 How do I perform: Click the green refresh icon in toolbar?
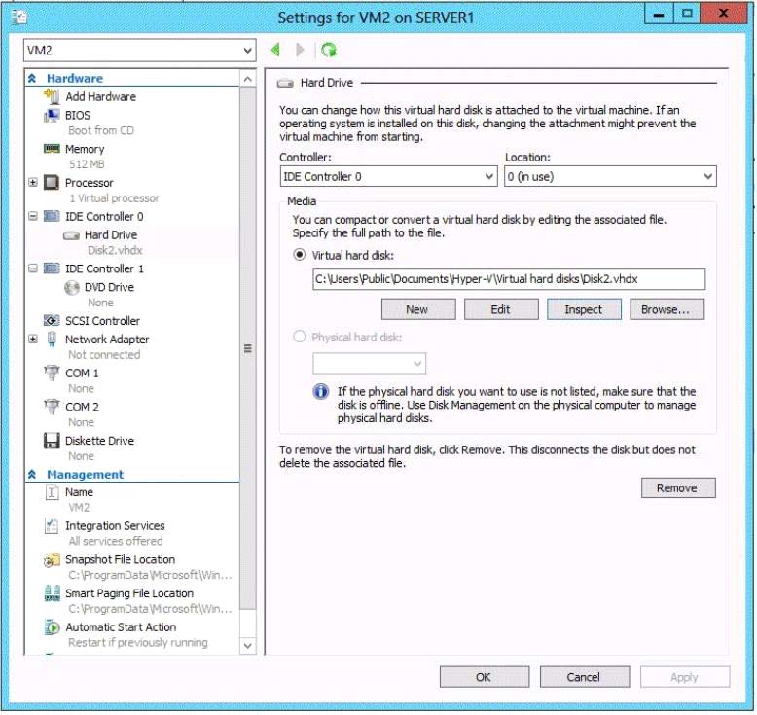click(x=329, y=50)
